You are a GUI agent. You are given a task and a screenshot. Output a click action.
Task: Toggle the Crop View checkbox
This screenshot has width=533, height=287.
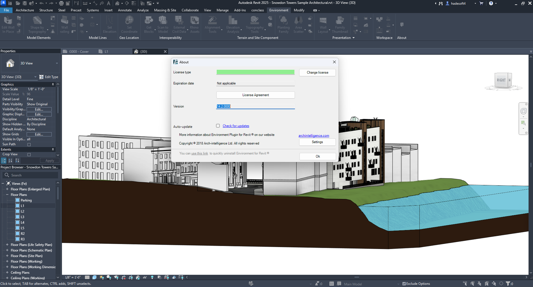29,154
